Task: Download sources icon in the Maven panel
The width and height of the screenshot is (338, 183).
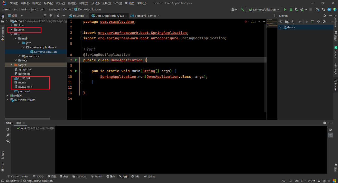Action: [293, 22]
